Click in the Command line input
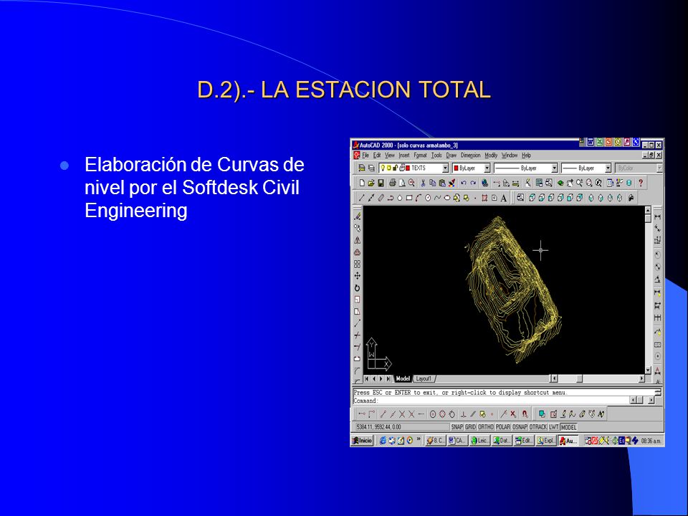The width and height of the screenshot is (688, 516). [x=492, y=400]
